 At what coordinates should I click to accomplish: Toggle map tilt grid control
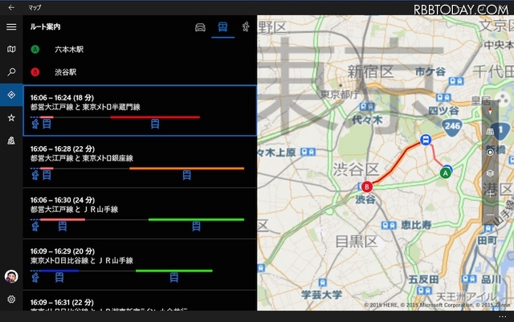tap(490, 132)
